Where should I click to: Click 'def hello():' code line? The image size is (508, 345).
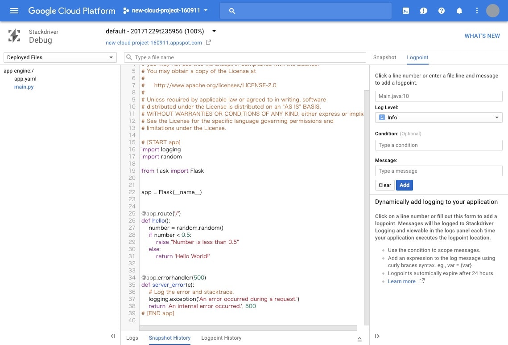point(156,220)
